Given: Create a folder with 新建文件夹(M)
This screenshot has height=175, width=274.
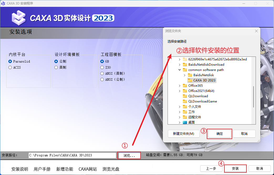Looking at the screenshot, I should [184, 134].
